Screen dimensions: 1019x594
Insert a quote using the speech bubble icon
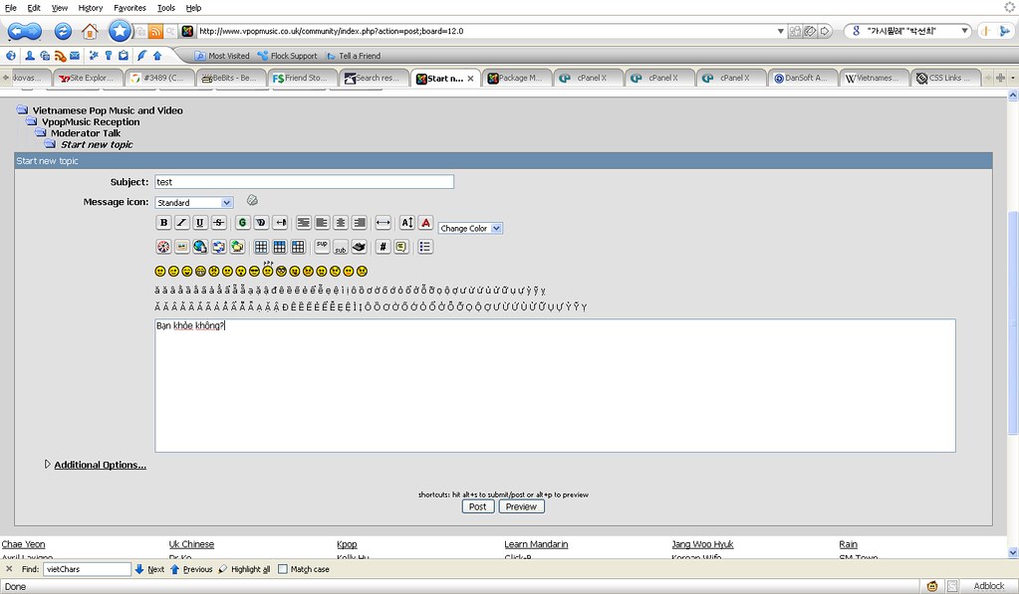401,247
